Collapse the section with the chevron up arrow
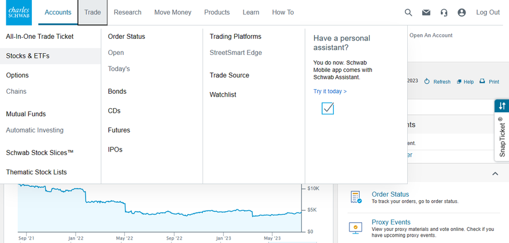Viewport: 509px width, 243px height. (x=495, y=174)
